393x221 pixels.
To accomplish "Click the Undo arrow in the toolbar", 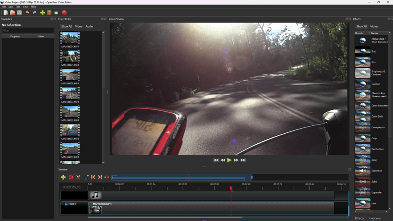I will pos(28,13).
